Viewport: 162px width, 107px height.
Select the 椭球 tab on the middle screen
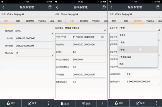[60, 21]
